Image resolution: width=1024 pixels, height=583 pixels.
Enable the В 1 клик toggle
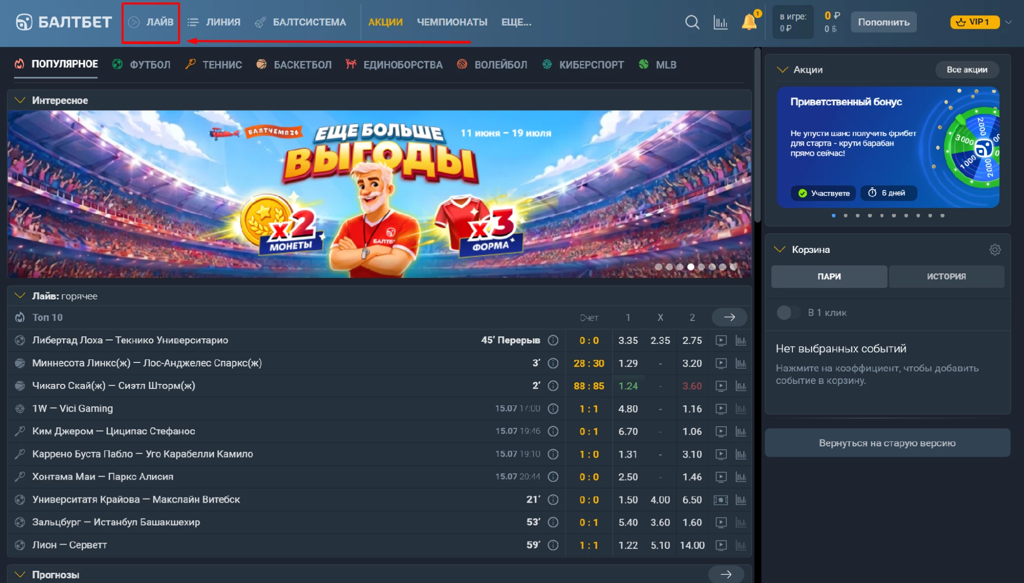[788, 312]
